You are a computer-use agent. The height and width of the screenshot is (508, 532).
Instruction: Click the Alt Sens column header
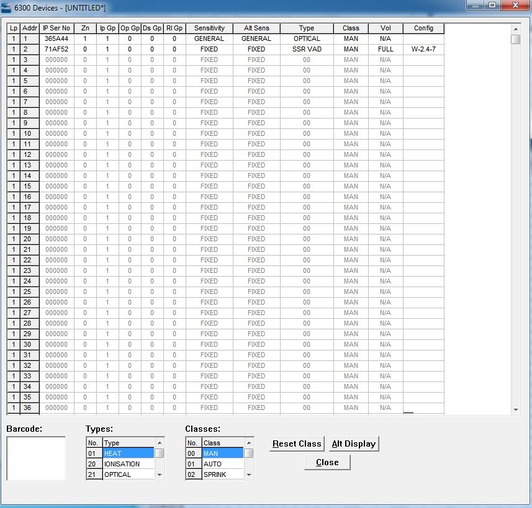[256, 28]
